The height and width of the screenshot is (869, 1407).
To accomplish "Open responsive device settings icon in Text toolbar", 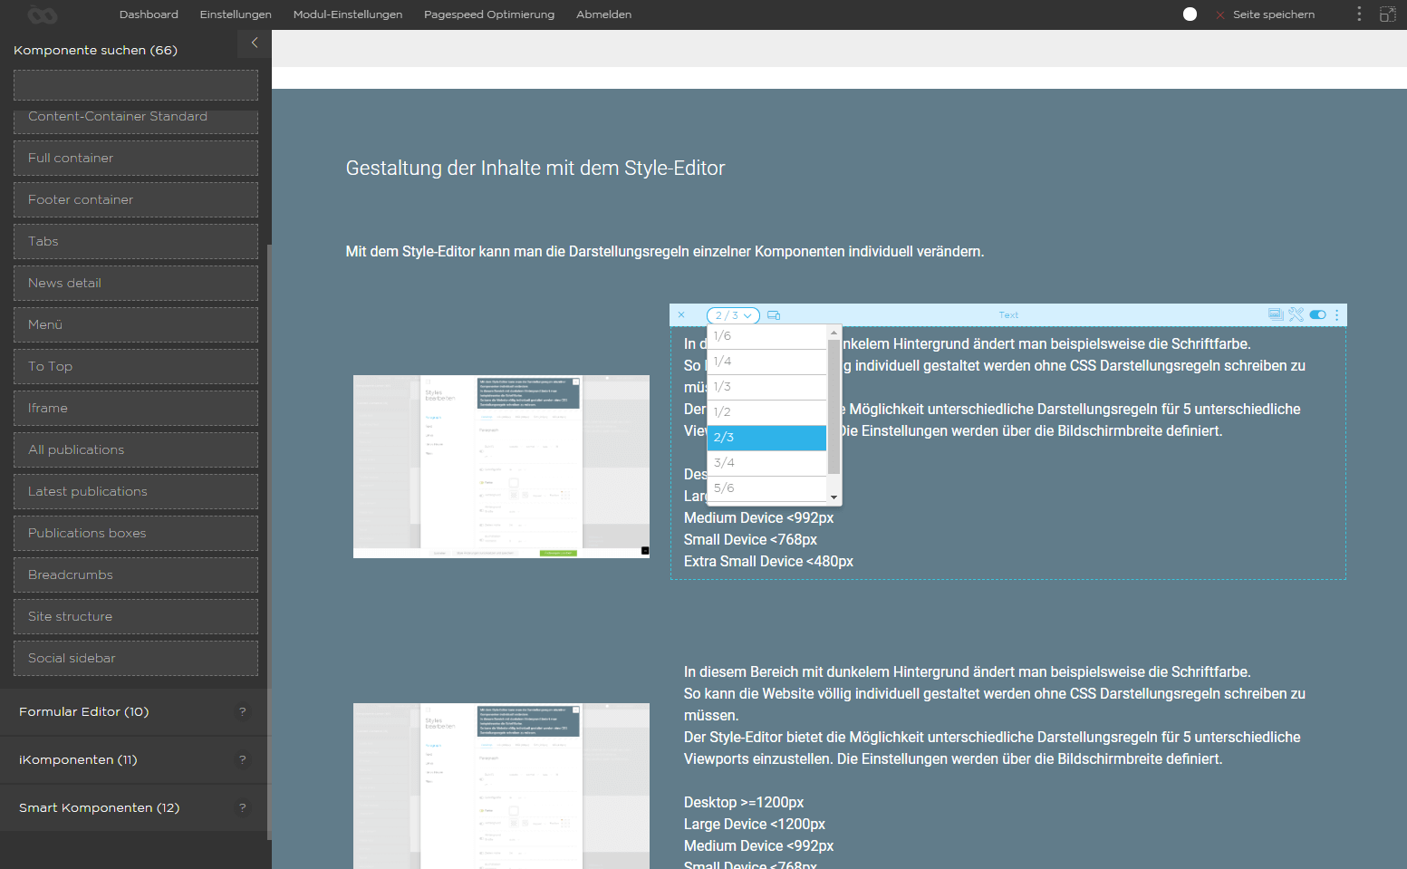I will coord(774,315).
